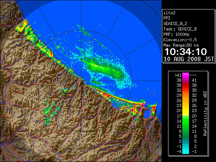
Task: Click the '2' label left of the color bar
Action: point(180,141)
